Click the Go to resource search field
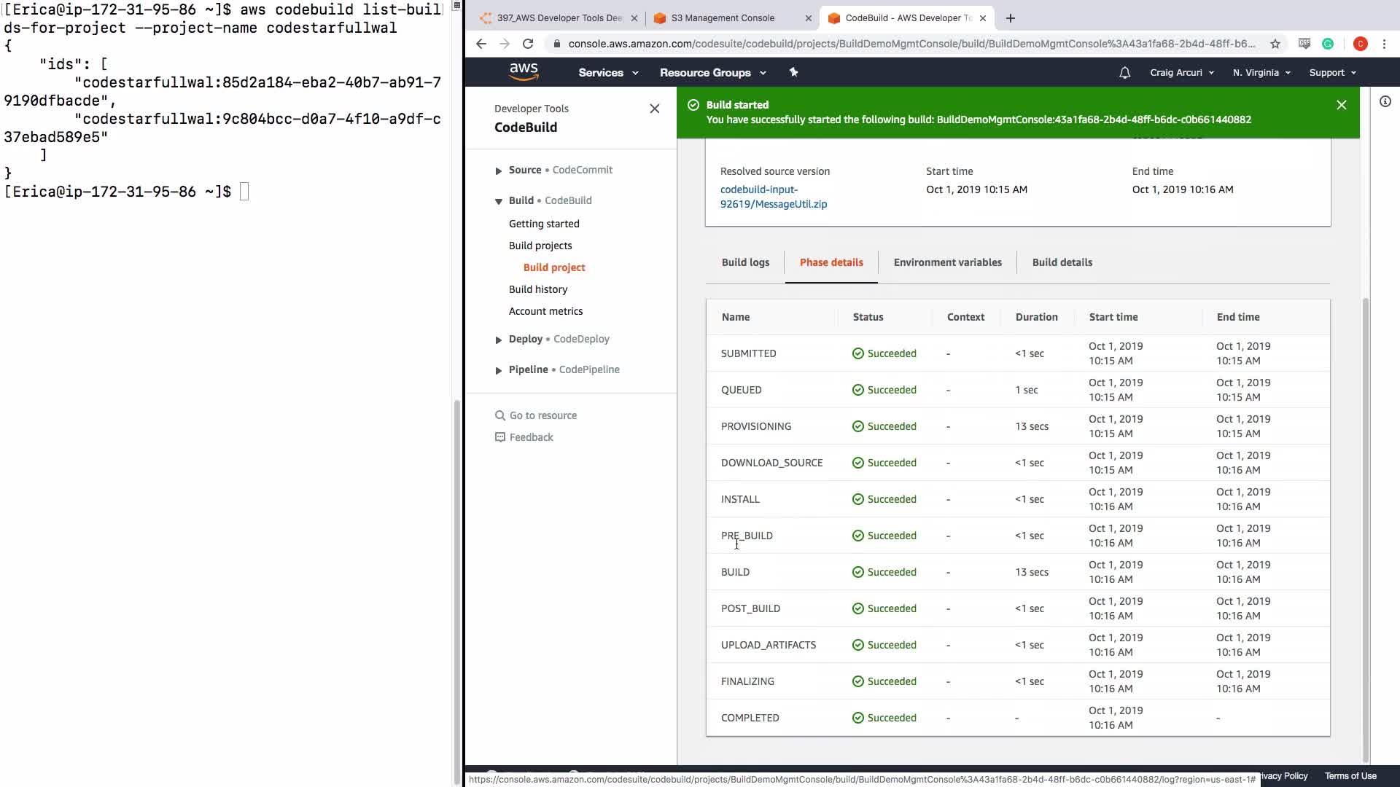 point(542,415)
